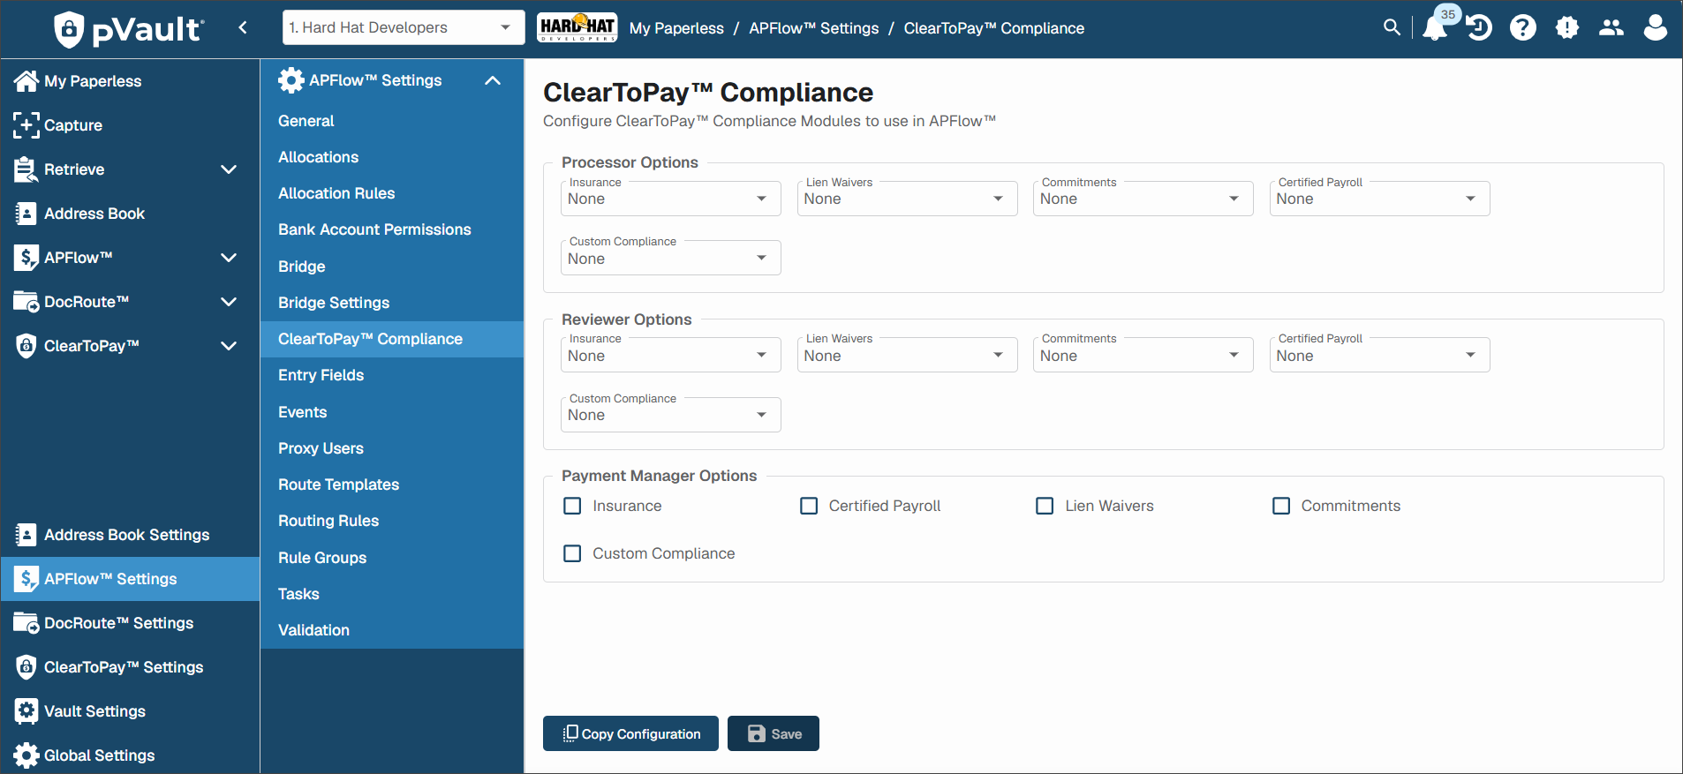Viewport: 1683px width, 774px height.
Task: Open Processor Options Lien Waivers dropdown
Action: pos(908,199)
